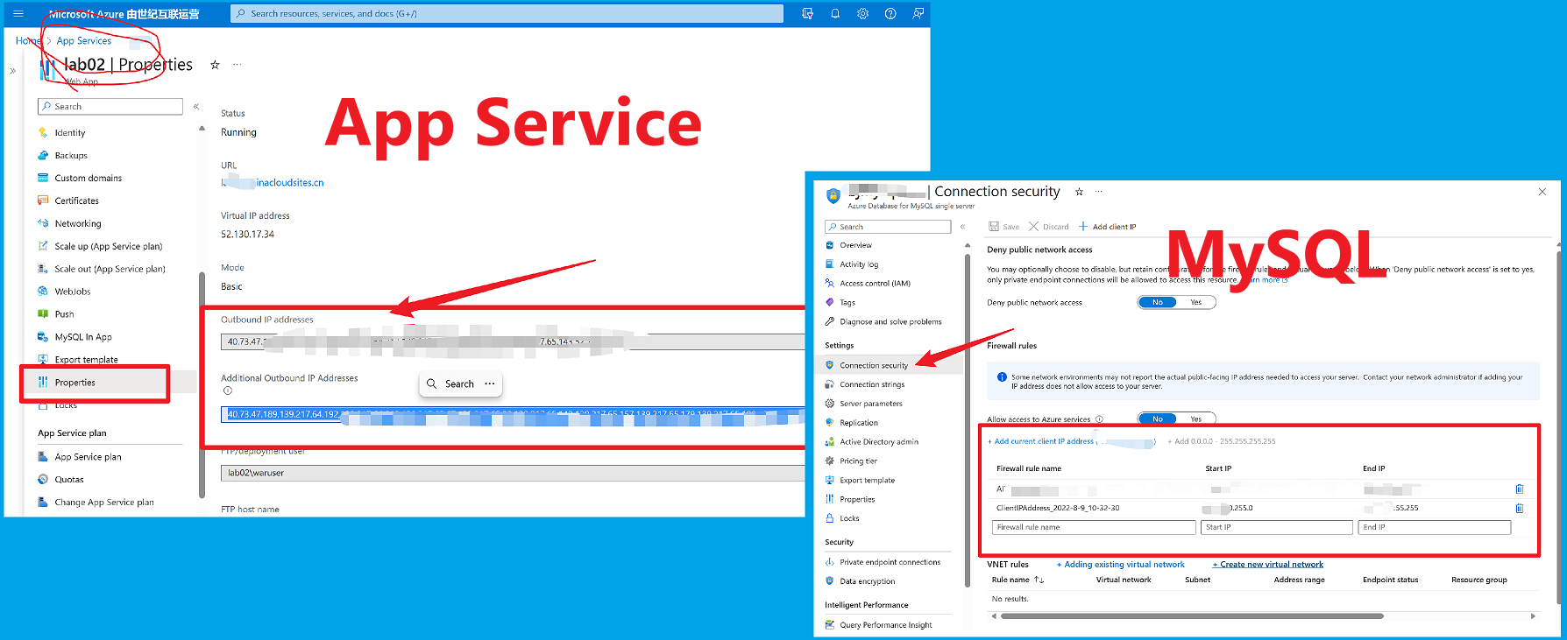This screenshot has width=1567, height=640.
Task: Open Cloud Shell icon in top bar
Action: [x=807, y=14]
